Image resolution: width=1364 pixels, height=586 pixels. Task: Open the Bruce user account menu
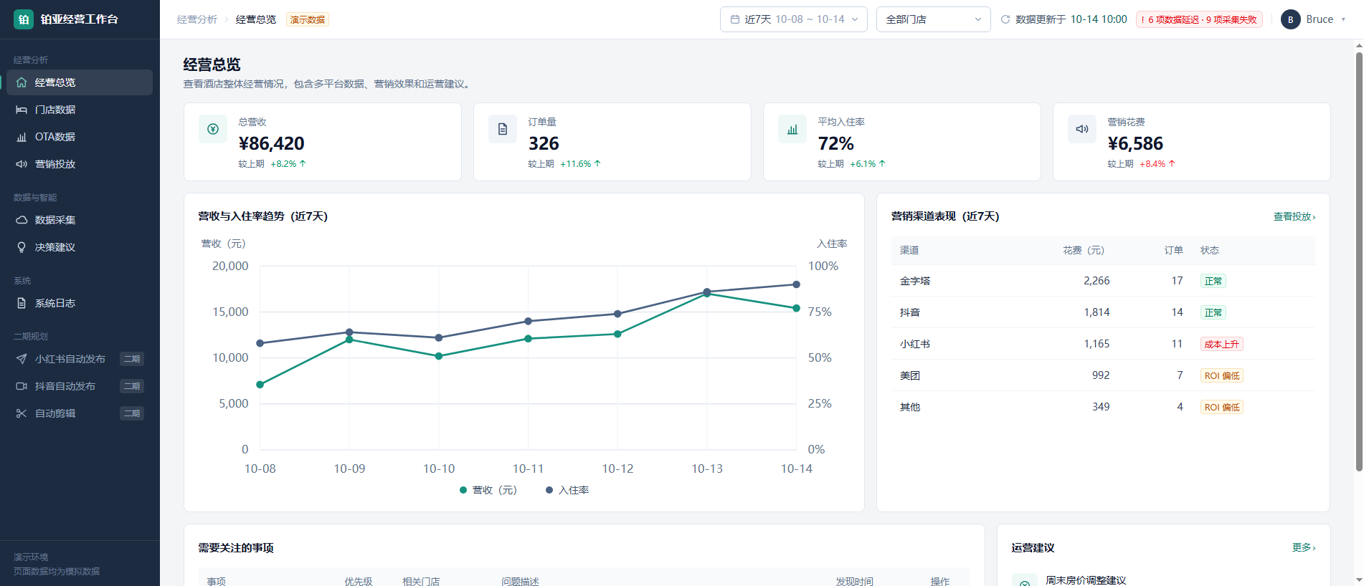point(1314,19)
